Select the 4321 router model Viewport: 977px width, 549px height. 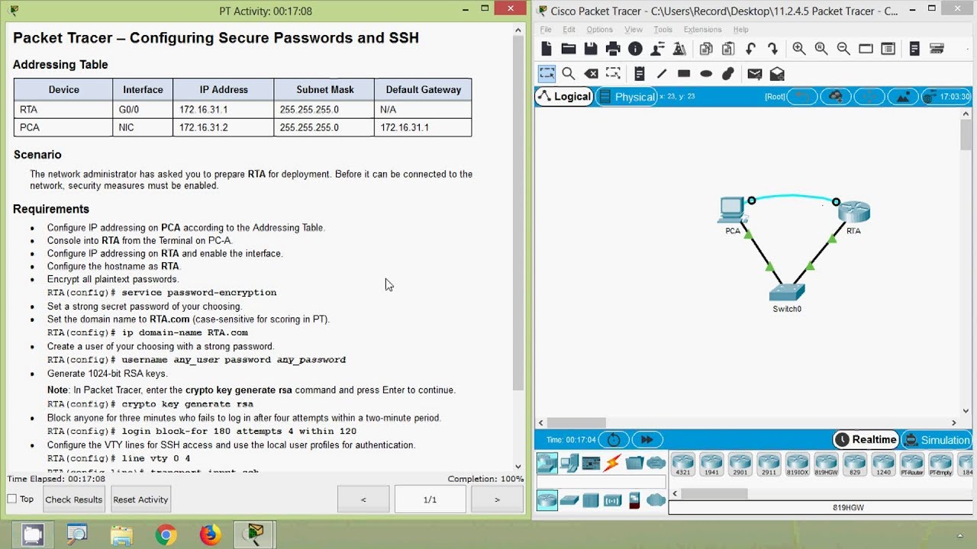coord(682,464)
